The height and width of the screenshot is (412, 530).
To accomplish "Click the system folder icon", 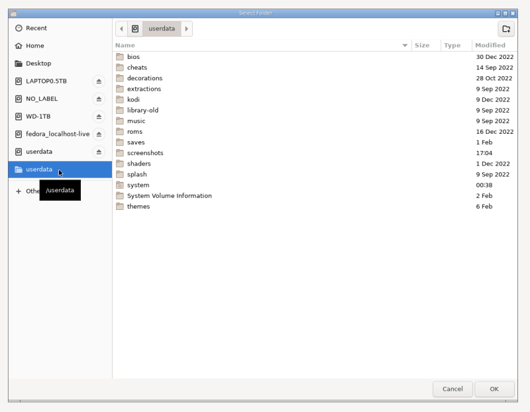I will coord(120,185).
